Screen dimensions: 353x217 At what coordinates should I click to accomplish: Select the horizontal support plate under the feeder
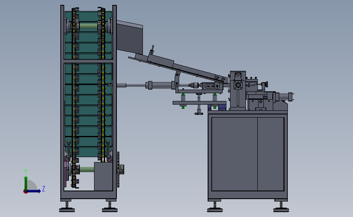tap(199, 103)
